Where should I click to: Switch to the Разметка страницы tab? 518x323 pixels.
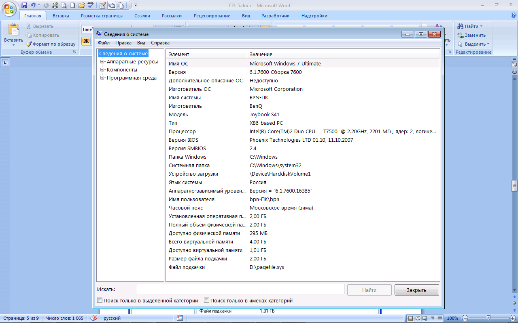click(102, 16)
